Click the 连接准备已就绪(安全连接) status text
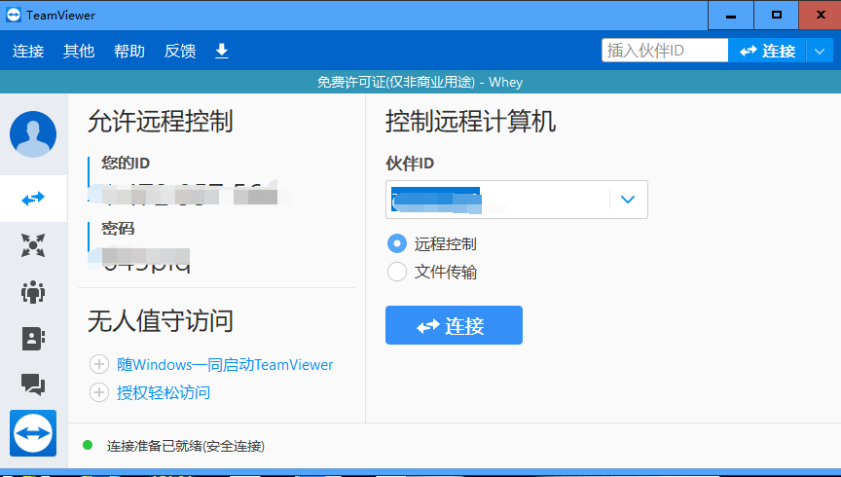Image resolution: width=841 pixels, height=477 pixels. (x=186, y=446)
